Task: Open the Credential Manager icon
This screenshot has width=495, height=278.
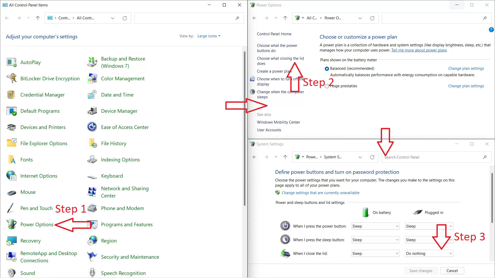Action: click(x=12, y=95)
